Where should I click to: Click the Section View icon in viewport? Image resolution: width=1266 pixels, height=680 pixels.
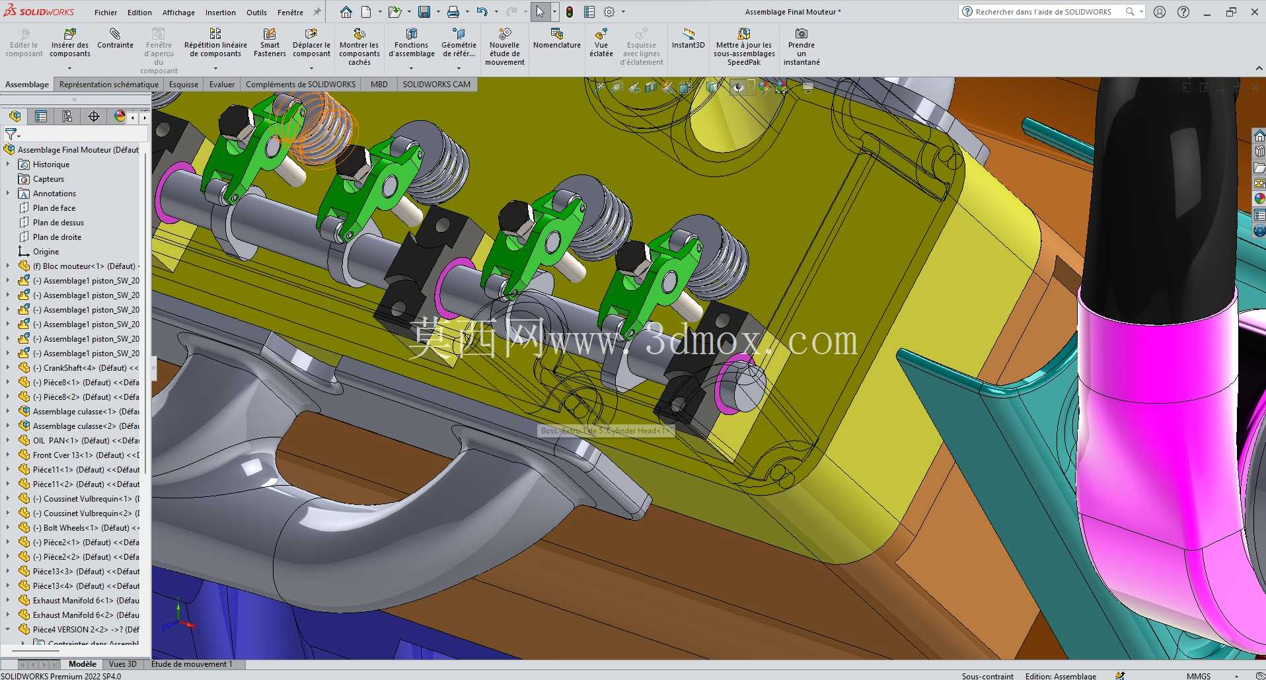click(651, 87)
